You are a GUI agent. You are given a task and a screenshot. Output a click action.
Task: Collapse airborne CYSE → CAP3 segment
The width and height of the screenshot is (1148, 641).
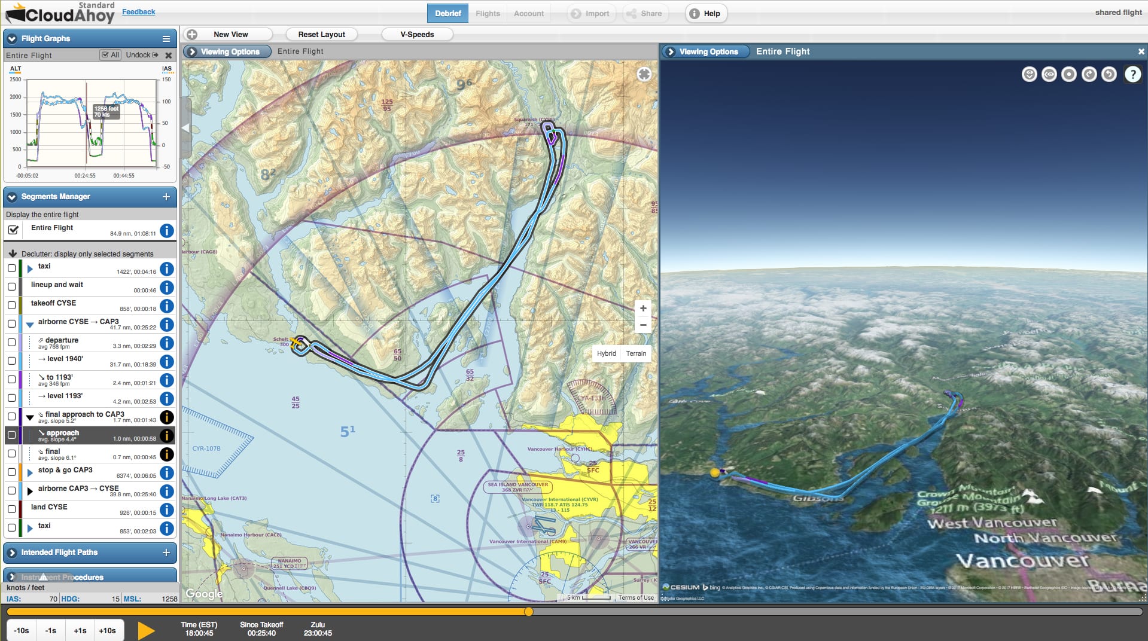pyautogui.click(x=29, y=325)
